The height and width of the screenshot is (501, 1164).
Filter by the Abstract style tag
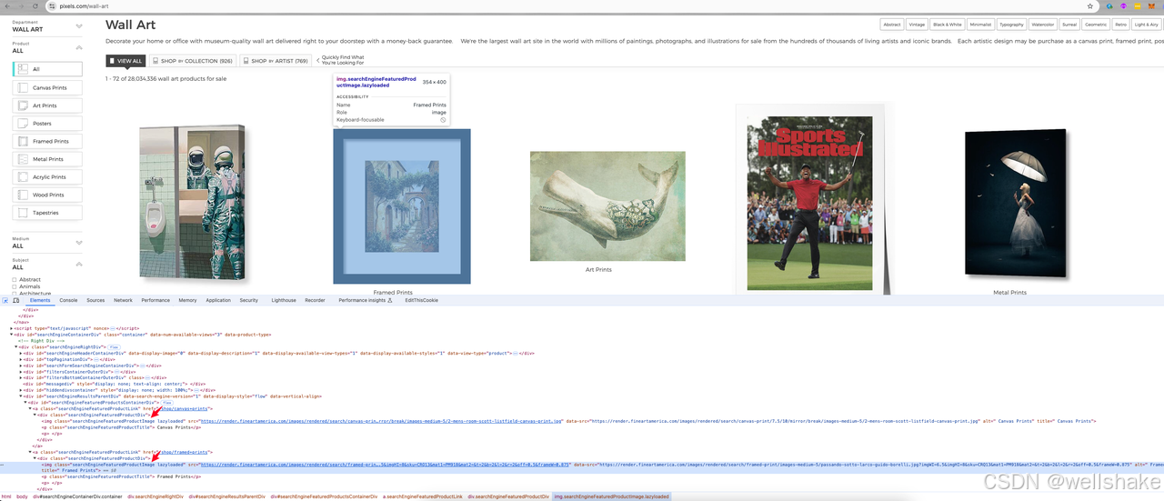pos(892,25)
